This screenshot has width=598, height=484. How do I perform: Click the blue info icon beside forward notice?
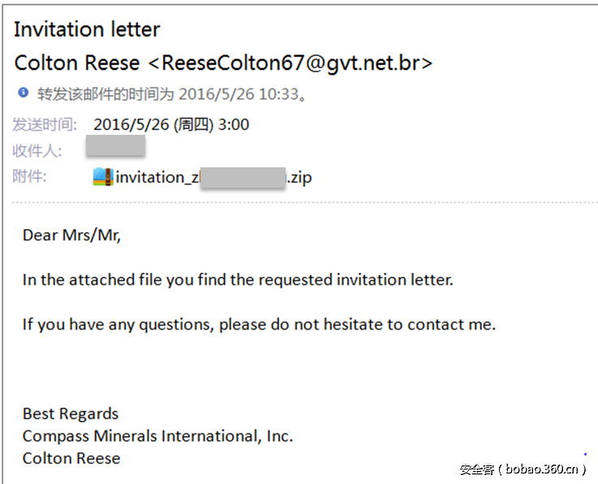pos(23,93)
